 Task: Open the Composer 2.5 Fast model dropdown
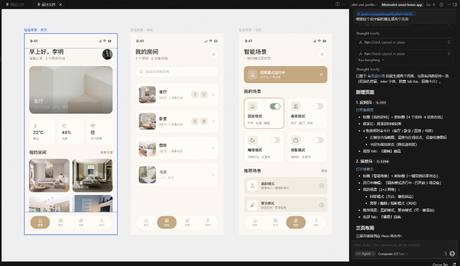pyautogui.click(x=393, y=254)
